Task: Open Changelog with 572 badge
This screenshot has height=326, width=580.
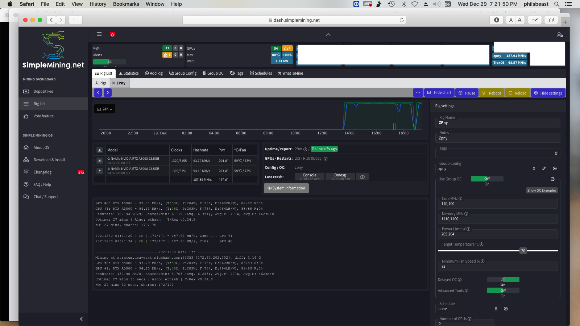Action: 53,172
